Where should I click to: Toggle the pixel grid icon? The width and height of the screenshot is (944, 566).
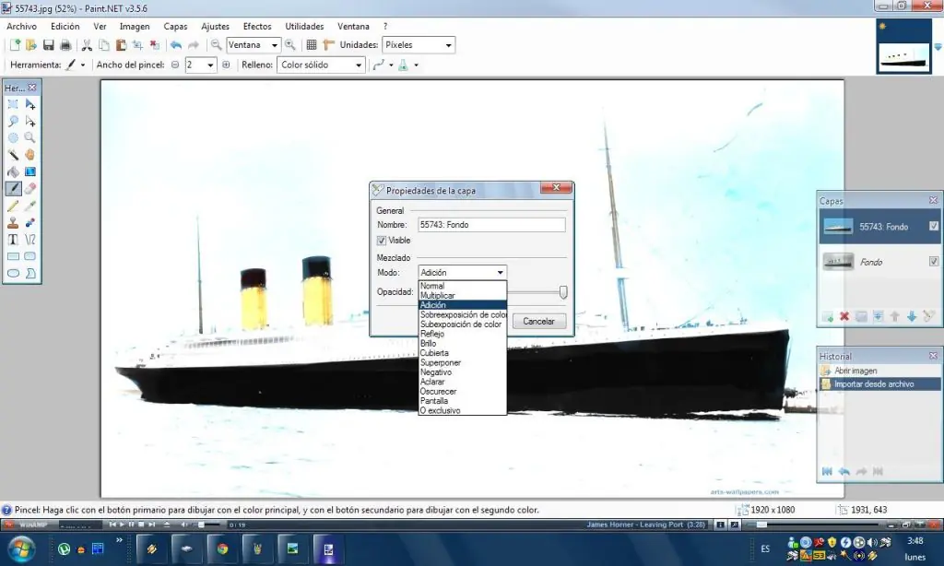[312, 45]
